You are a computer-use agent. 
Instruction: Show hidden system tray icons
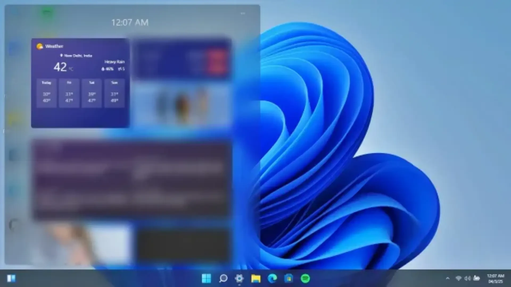coord(448,278)
